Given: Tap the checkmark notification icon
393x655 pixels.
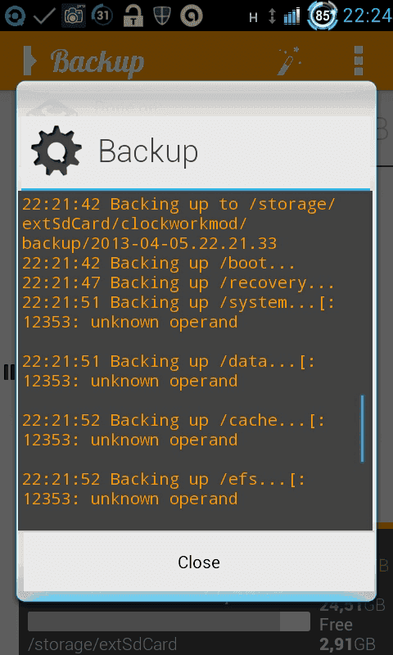Looking at the screenshot, I should [44, 16].
